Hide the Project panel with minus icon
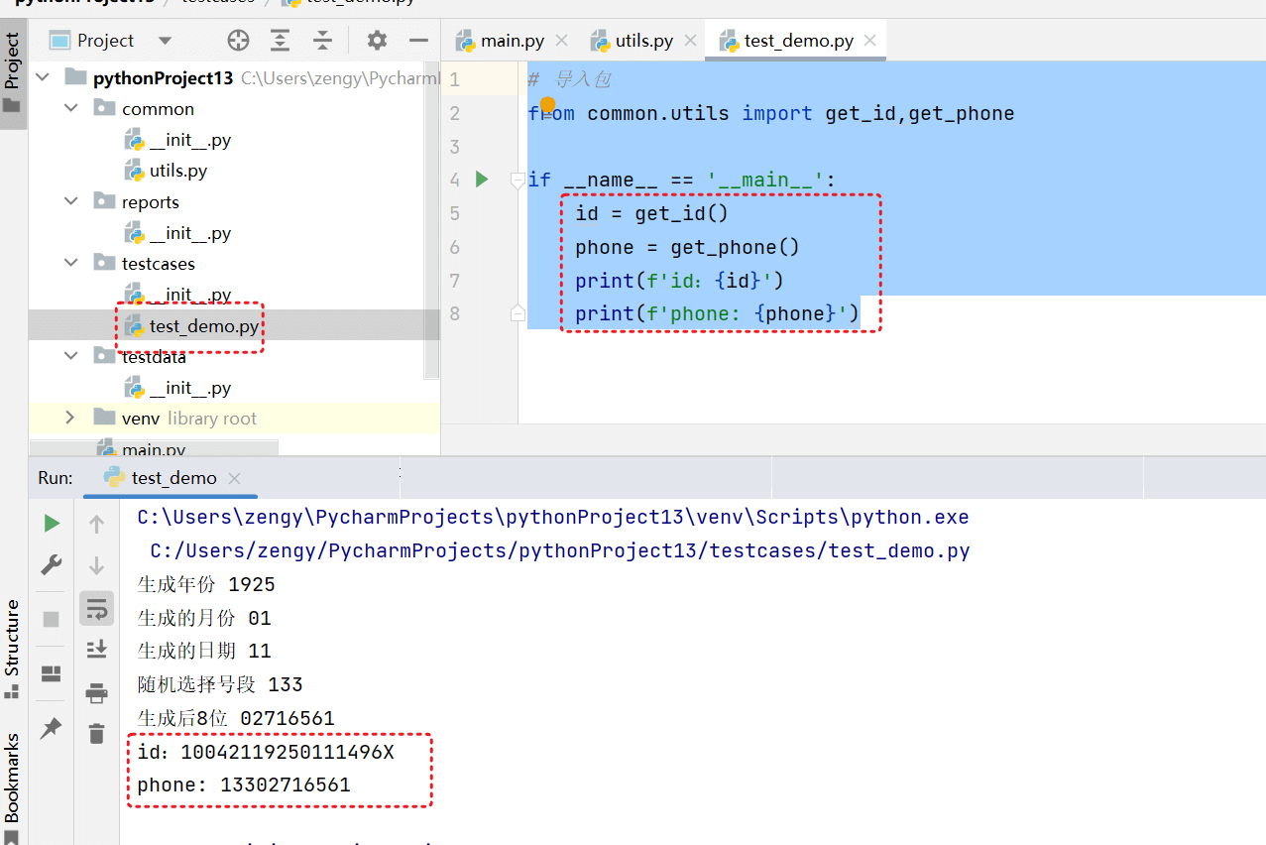 point(418,41)
